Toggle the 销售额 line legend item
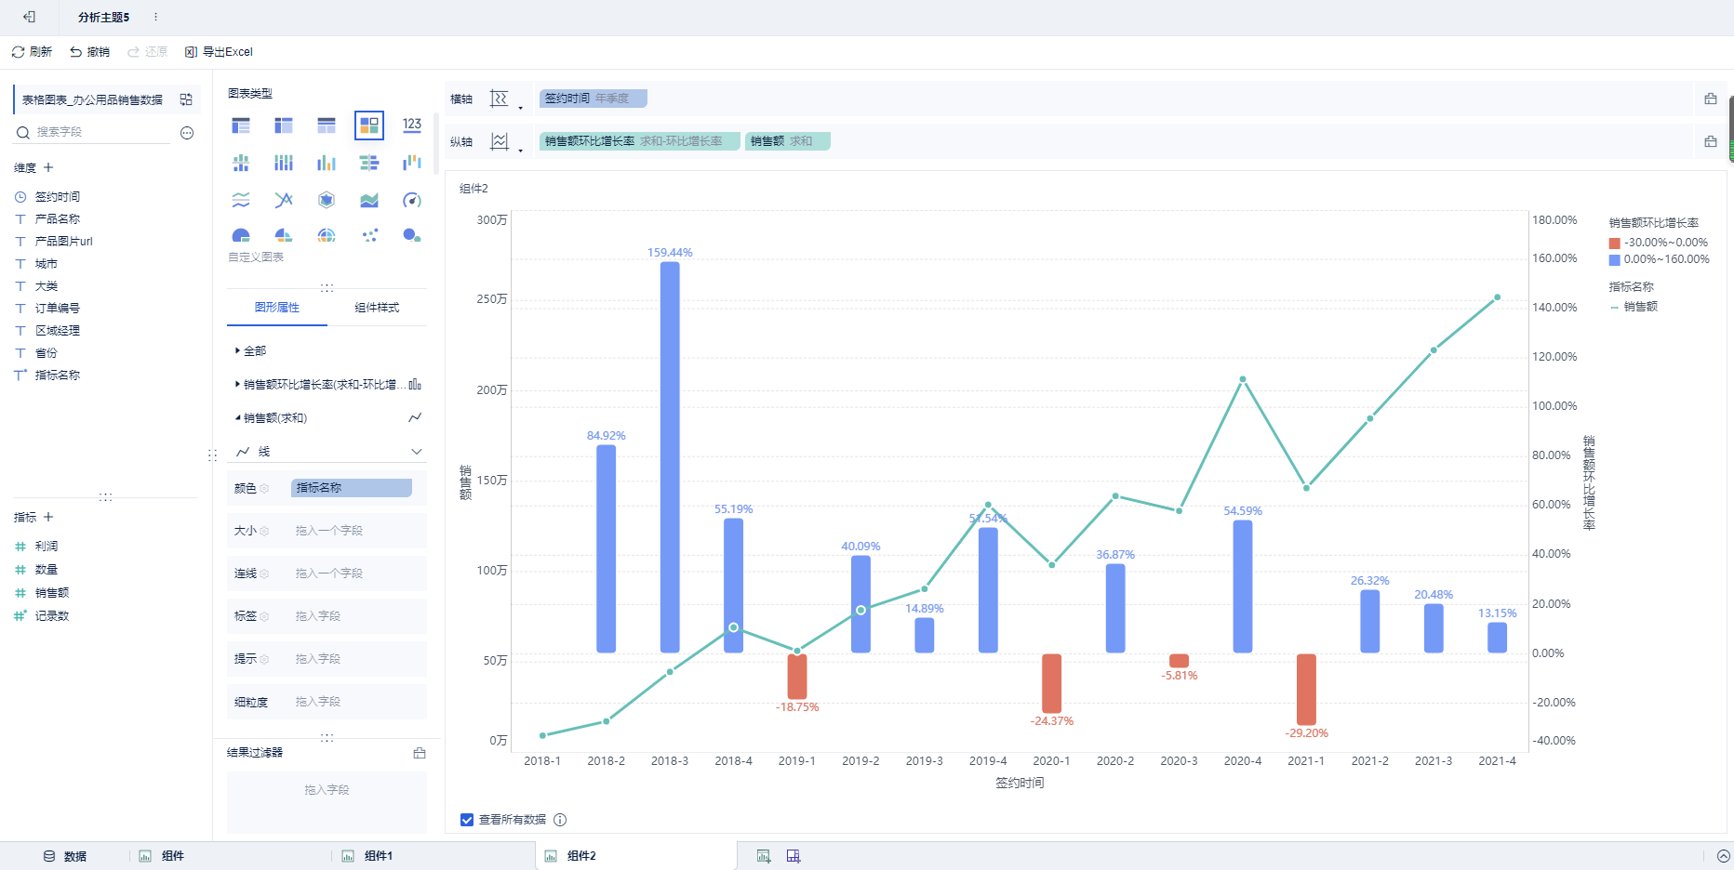This screenshot has height=870, width=1734. [1634, 307]
